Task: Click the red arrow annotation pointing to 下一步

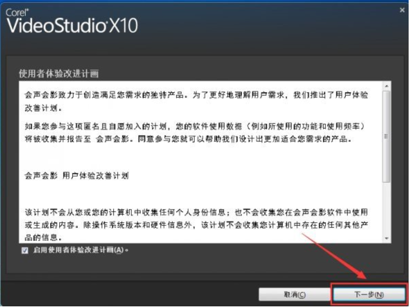Action: [x=335, y=256]
